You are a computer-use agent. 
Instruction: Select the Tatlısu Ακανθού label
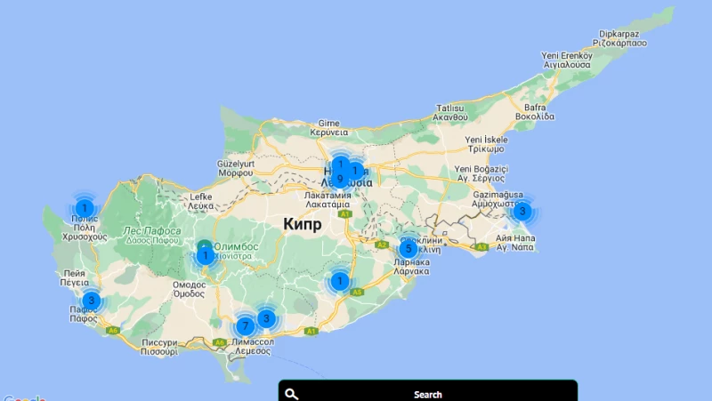click(450, 113)
